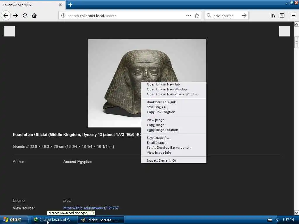
Task: Toggle the sidebar view
Action: (282, 16)
